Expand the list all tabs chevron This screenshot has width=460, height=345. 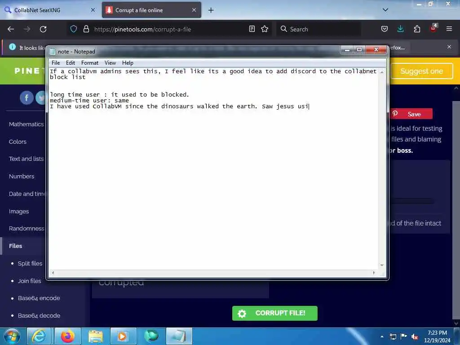385,10
